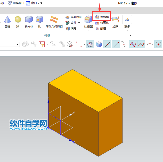This screenshot has height=162, width=163.
Task: Click the blue cube body selection icon
Action: coord(99,44)
